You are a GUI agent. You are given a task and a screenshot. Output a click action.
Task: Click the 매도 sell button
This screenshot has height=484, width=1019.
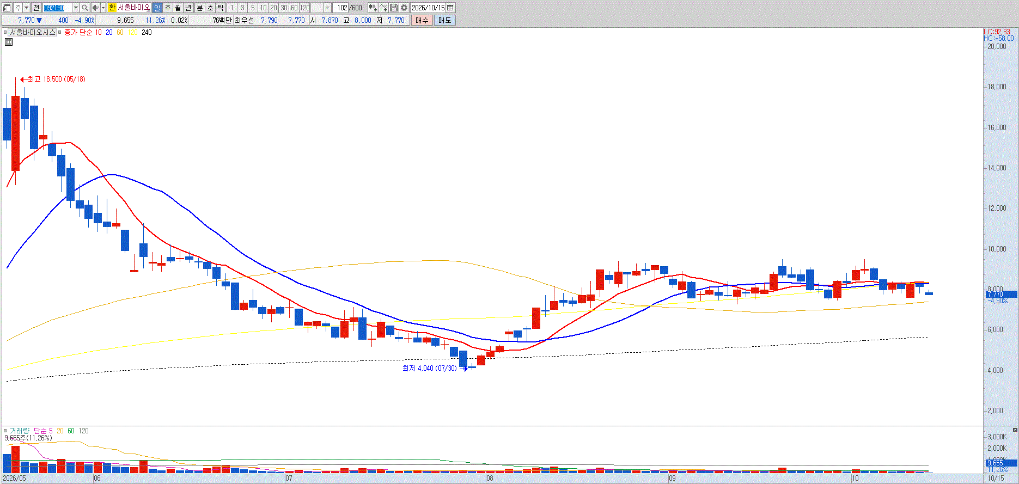tap(445, 20)
